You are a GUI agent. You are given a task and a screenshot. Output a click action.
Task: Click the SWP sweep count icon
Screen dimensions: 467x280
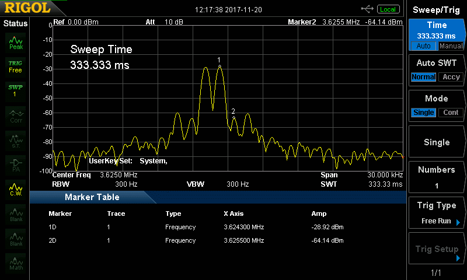[x=15, y=90]
